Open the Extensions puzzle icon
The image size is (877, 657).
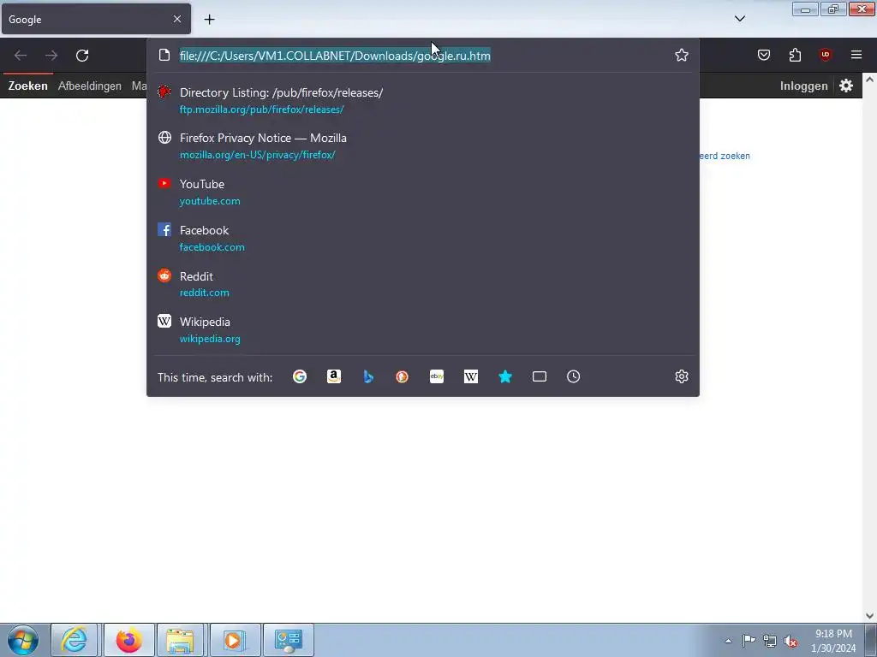(795, 55)
